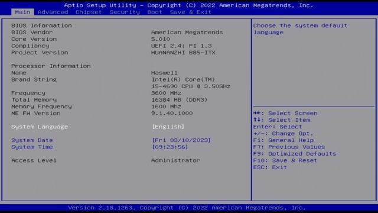The image size is (378, 213).
Task: Click the 3600 MHz value
Action: 167,93
